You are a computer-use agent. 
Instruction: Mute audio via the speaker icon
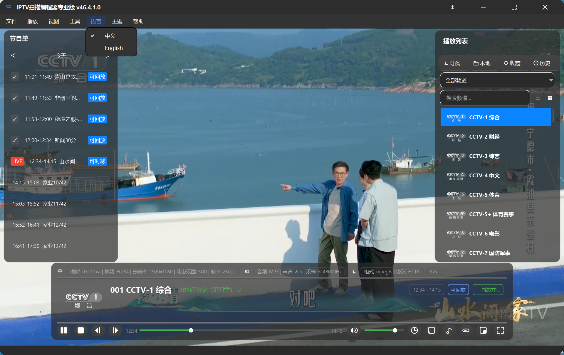tap(354, 331)
